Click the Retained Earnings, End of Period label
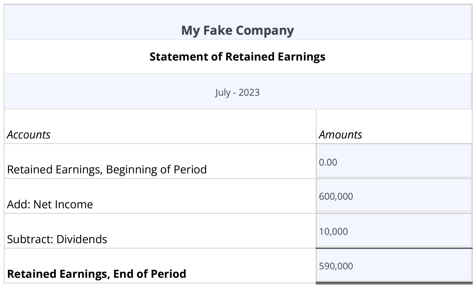The height and width of the screenshot is (292, 476). pos(97,274)
